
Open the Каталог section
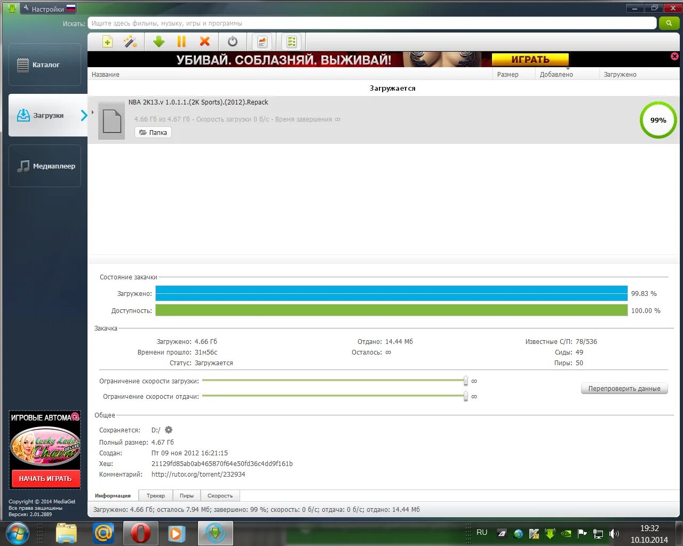click(x=45, y=65)
